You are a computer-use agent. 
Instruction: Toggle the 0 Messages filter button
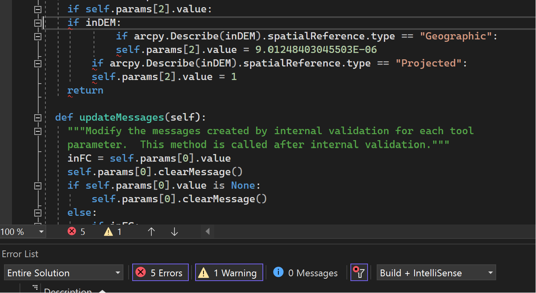tap(305, 273)
